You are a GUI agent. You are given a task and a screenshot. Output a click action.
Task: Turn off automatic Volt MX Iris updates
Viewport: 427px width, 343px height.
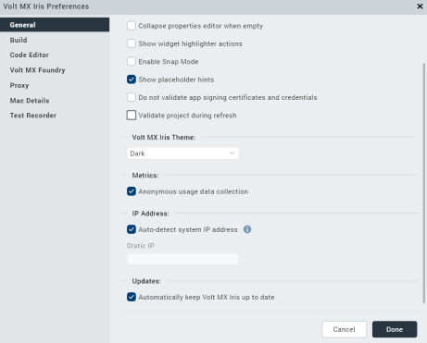132,297
